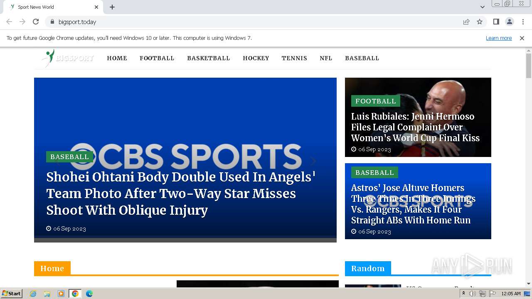This screenshot has height=299, width=532.
Task: Click in the address bar URL field
Action: pos(258,22)
